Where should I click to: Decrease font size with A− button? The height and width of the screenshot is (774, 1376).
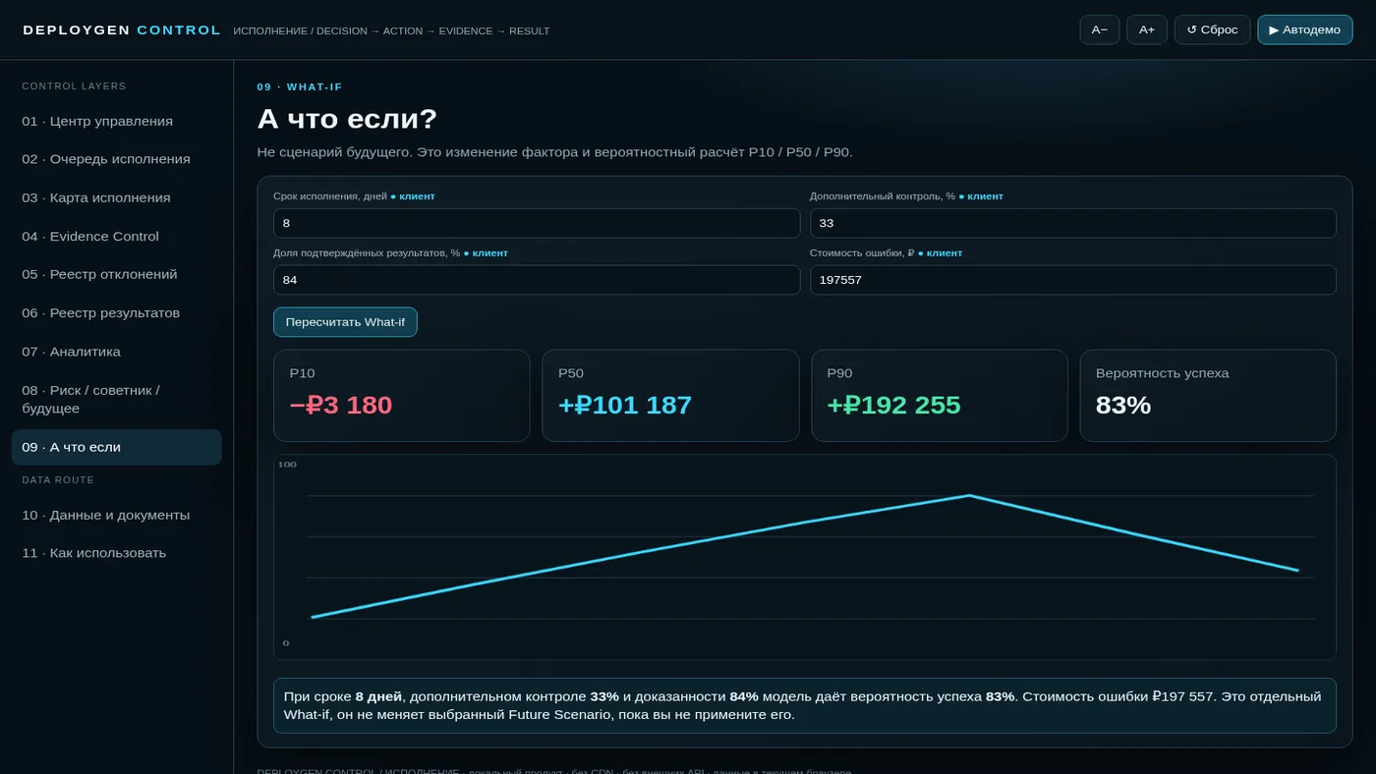(1099, 29)
